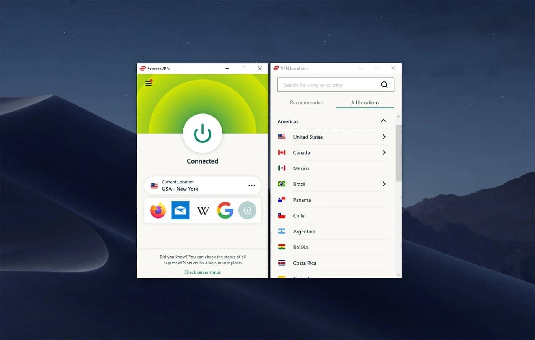Minimize the VPN Locations window
Image resolution: width=535 pixels, height=340 pixels.
(361, 68)
